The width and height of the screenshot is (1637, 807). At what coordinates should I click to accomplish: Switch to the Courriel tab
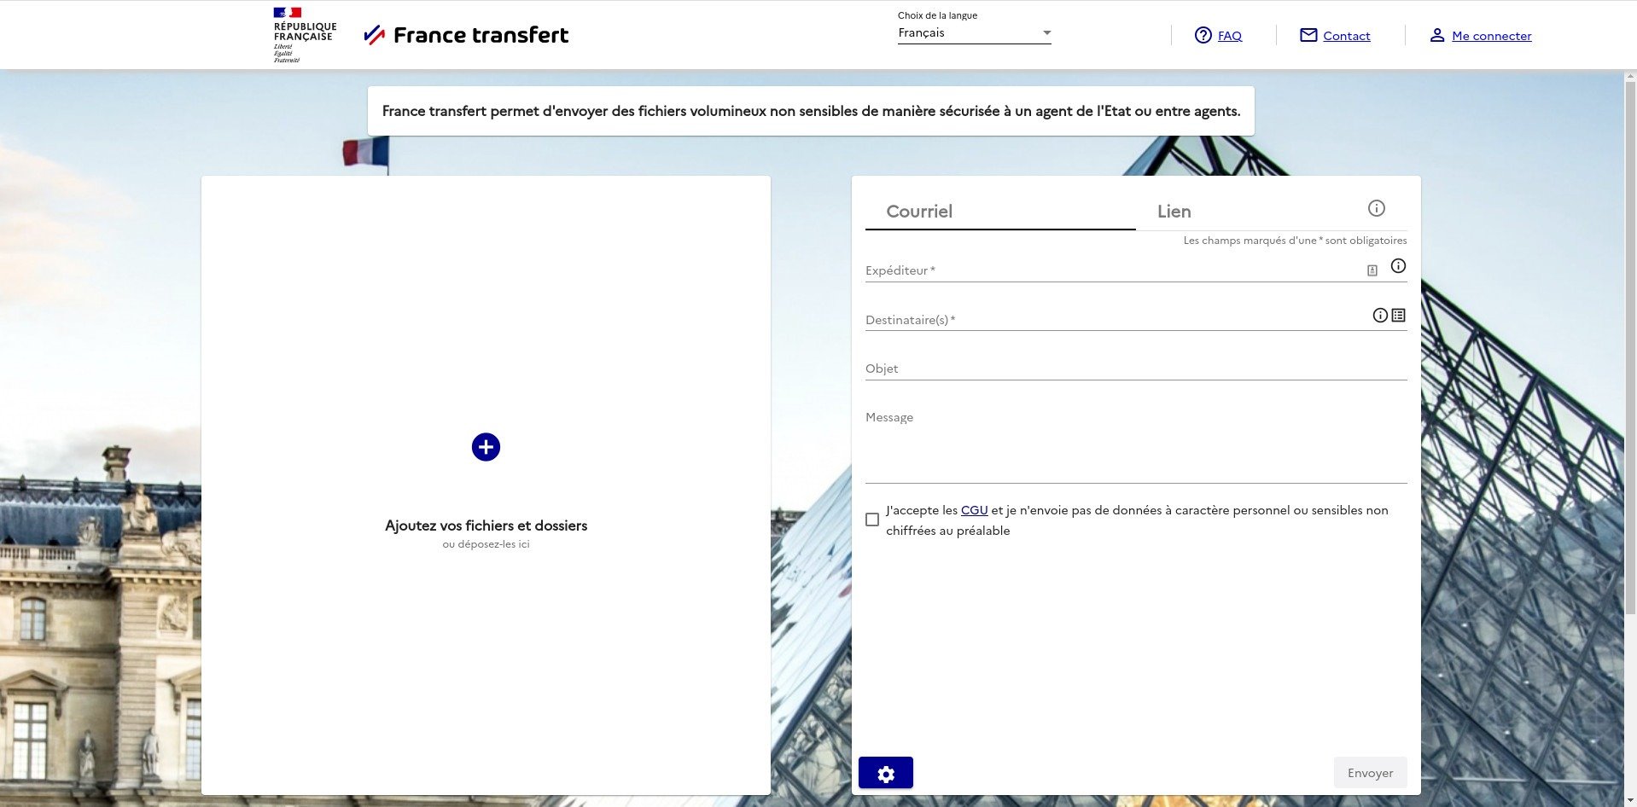(1000, 211)
